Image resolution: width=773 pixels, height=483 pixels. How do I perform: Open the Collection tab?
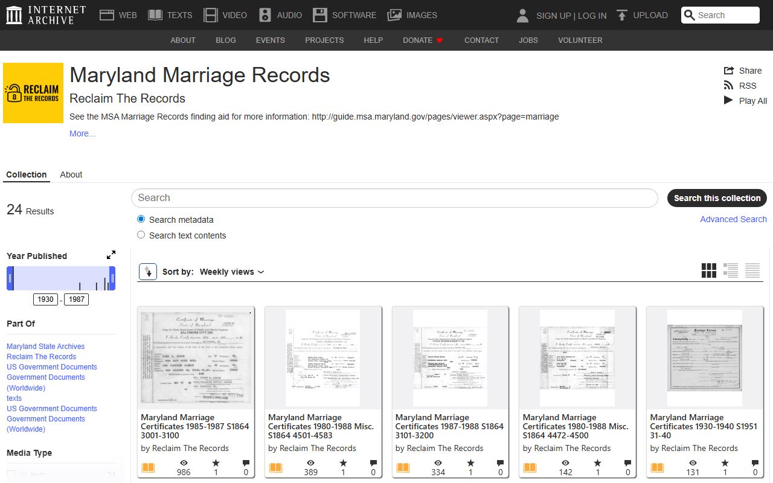pyautogui.click(x=27, y=175)
